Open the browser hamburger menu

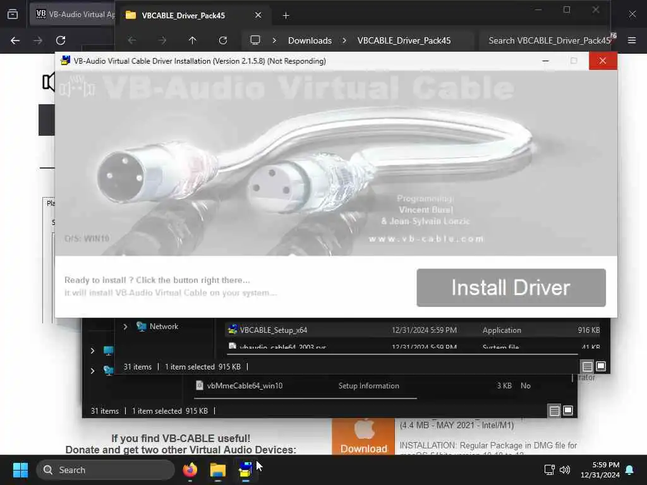click(x=632, y=40)
